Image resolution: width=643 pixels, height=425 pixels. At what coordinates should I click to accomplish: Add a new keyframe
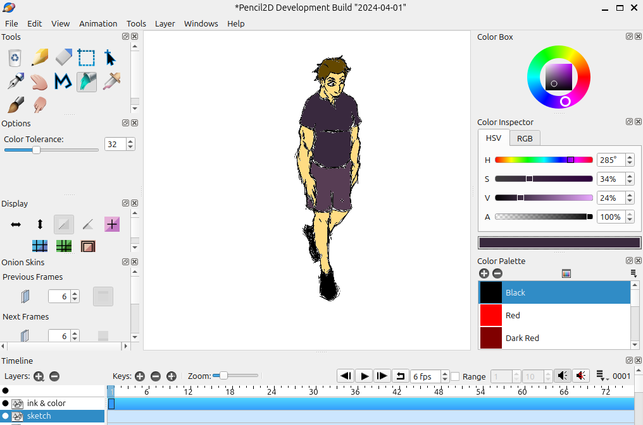point(140,376)
